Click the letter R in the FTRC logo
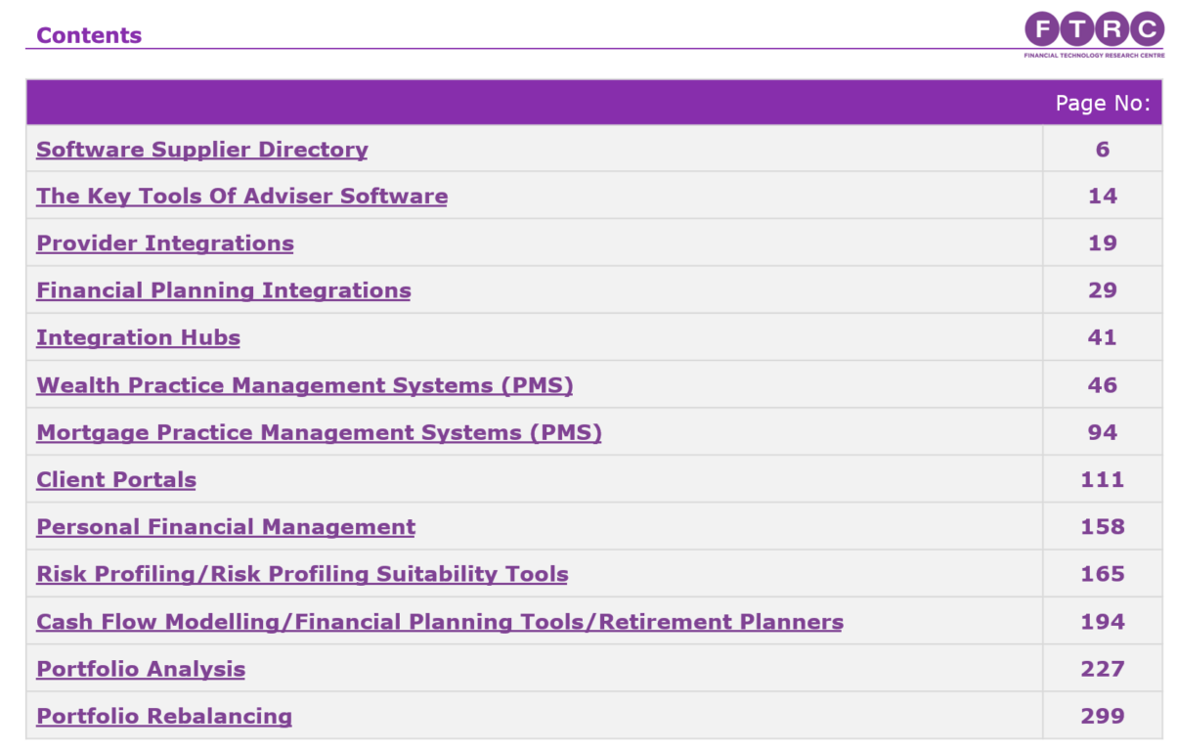Image resolution: width=1177 pixels, height=751 pixels. click(x=1111, y=29)
